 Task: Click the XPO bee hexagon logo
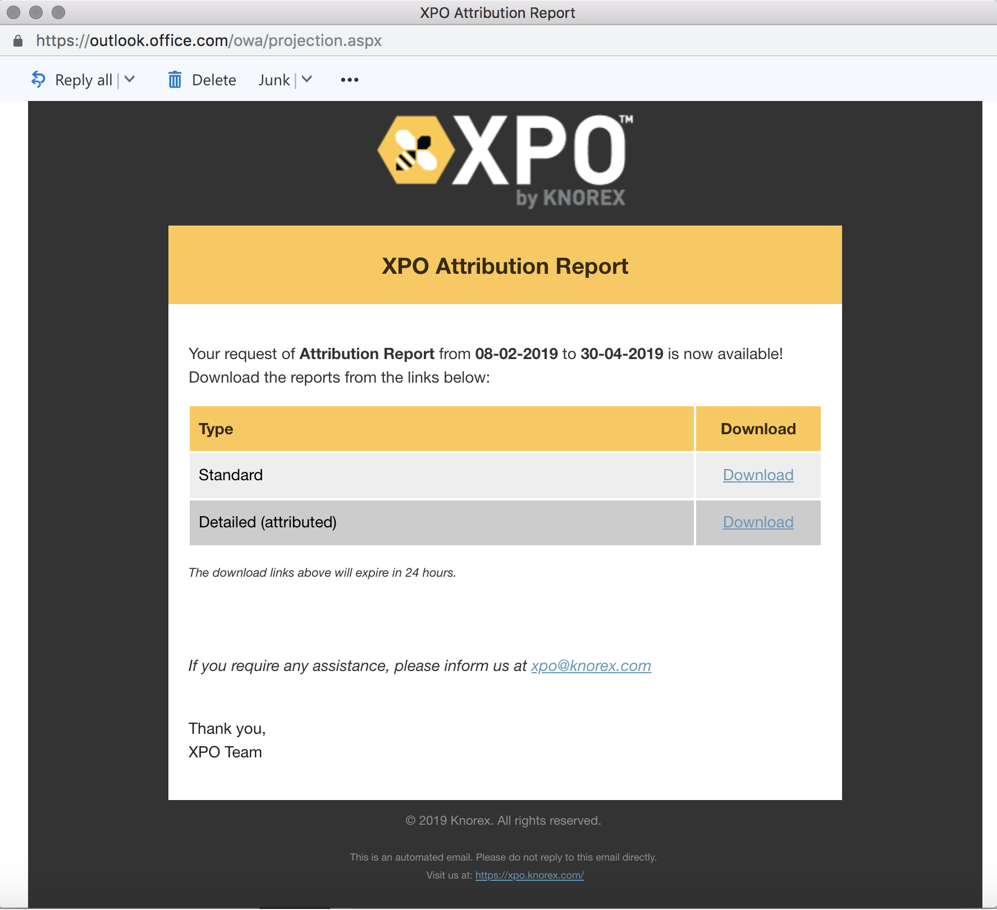[x=415, y=150]
